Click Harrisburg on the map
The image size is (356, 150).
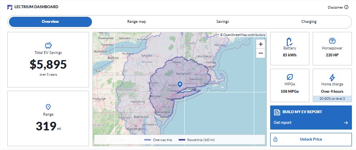[138, 101]
